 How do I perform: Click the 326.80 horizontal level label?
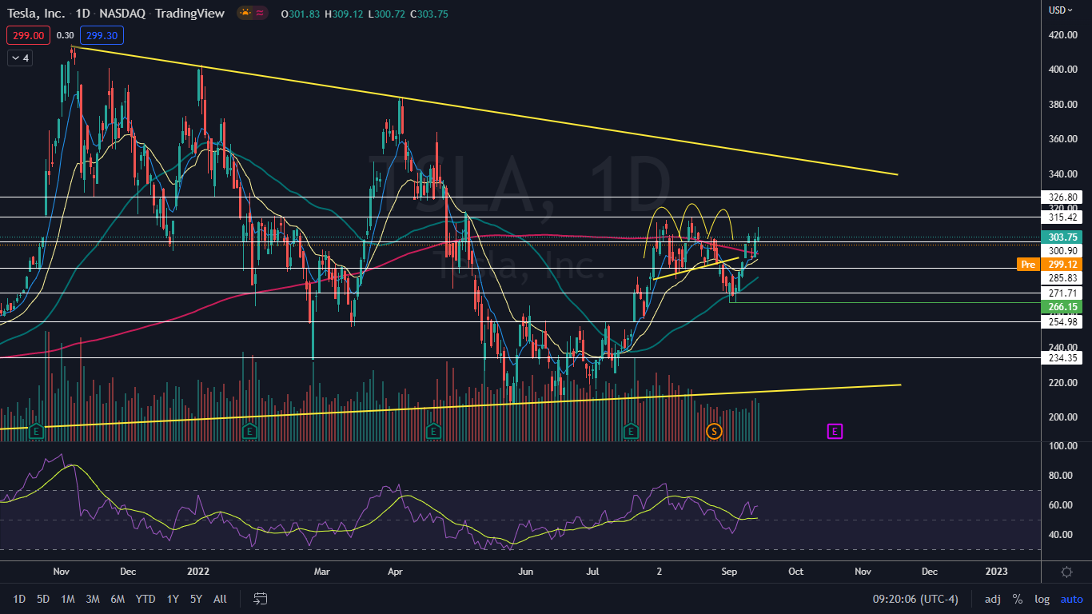[1062, 197]
